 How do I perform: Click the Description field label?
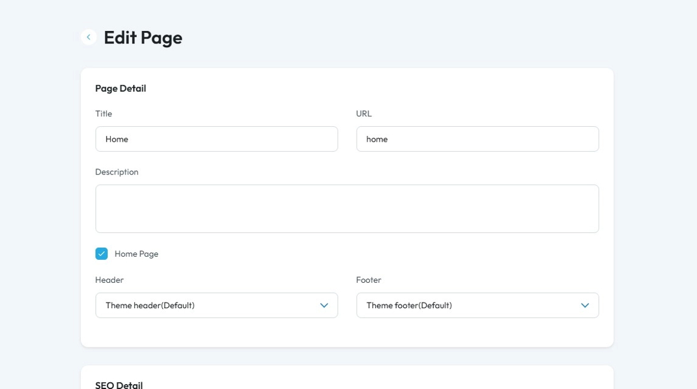coord(116,172)
